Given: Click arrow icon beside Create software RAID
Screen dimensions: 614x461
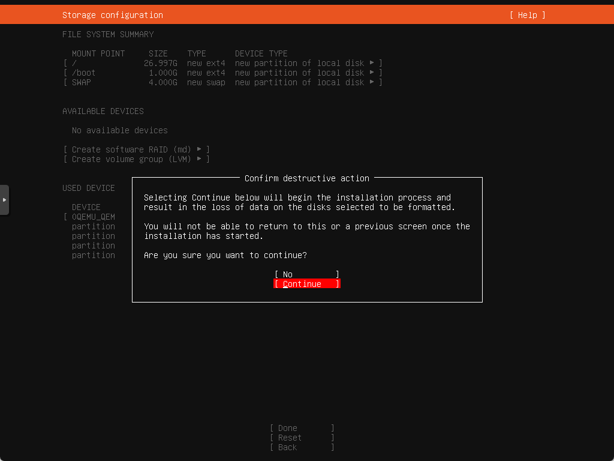Looking at the screenshot, I should [x=199, y=149].
